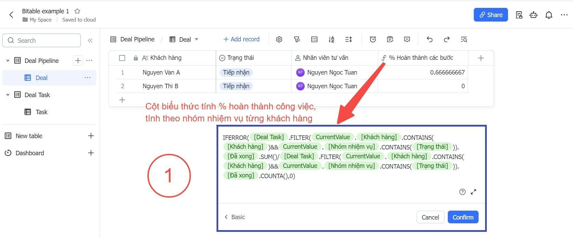
Task: Add a new column with plus
Action: point(481,58)
